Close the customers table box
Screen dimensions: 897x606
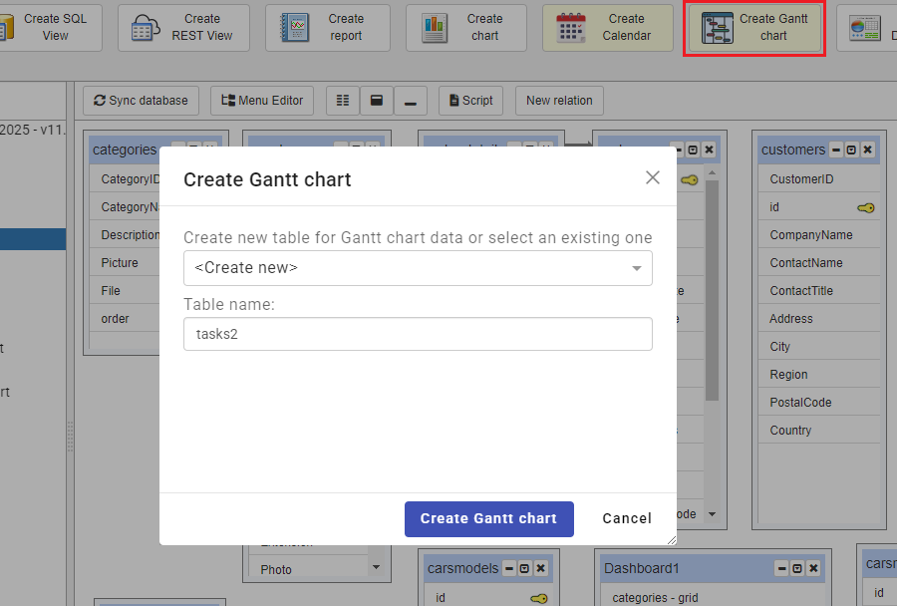(867, 150)
